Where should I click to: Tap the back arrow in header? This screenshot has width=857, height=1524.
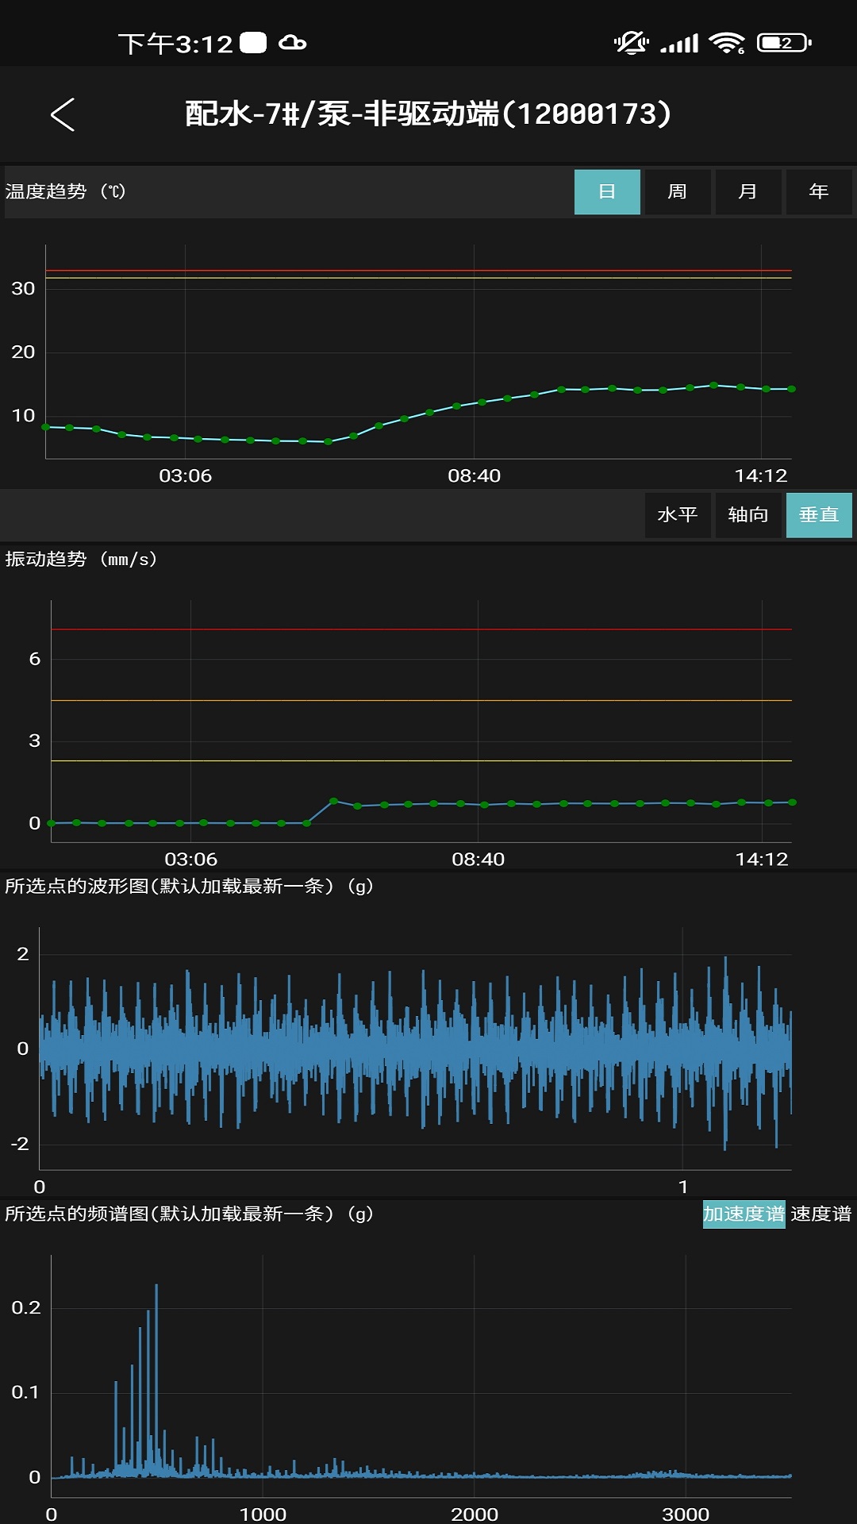63,114
